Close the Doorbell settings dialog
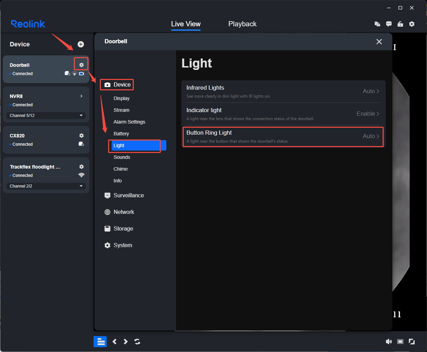The width and height of the screenshot is (427, 352). click(379, 42)
